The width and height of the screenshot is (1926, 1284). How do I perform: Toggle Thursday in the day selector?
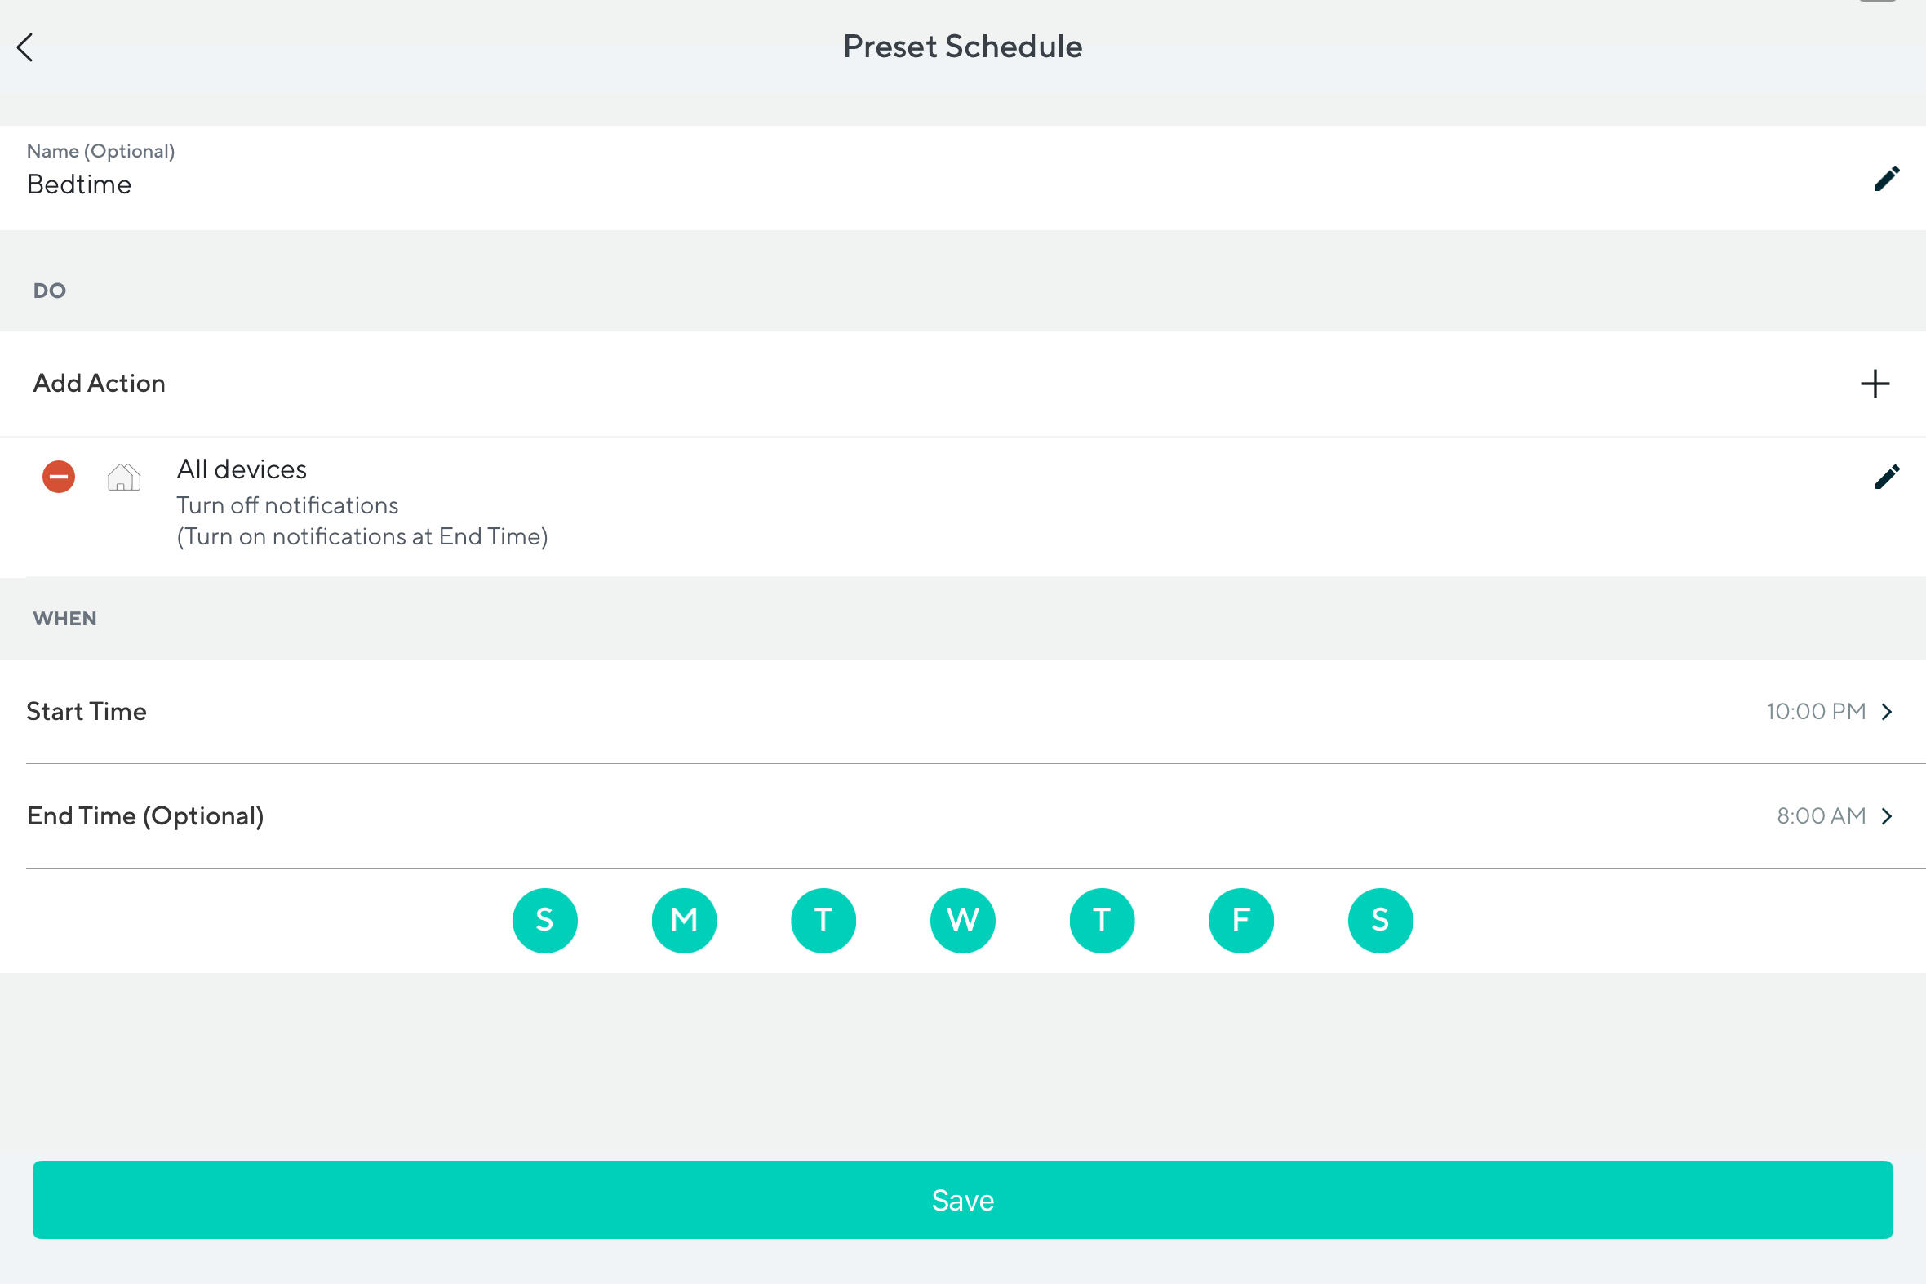[1102, 921]
